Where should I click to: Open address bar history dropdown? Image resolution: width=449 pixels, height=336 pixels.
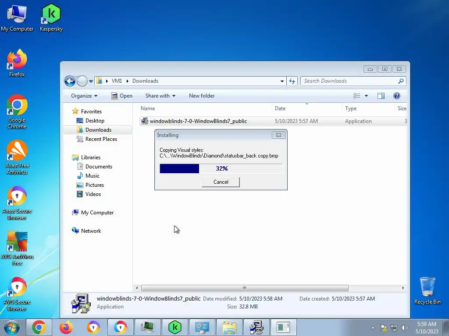click(x=282, y=81)
